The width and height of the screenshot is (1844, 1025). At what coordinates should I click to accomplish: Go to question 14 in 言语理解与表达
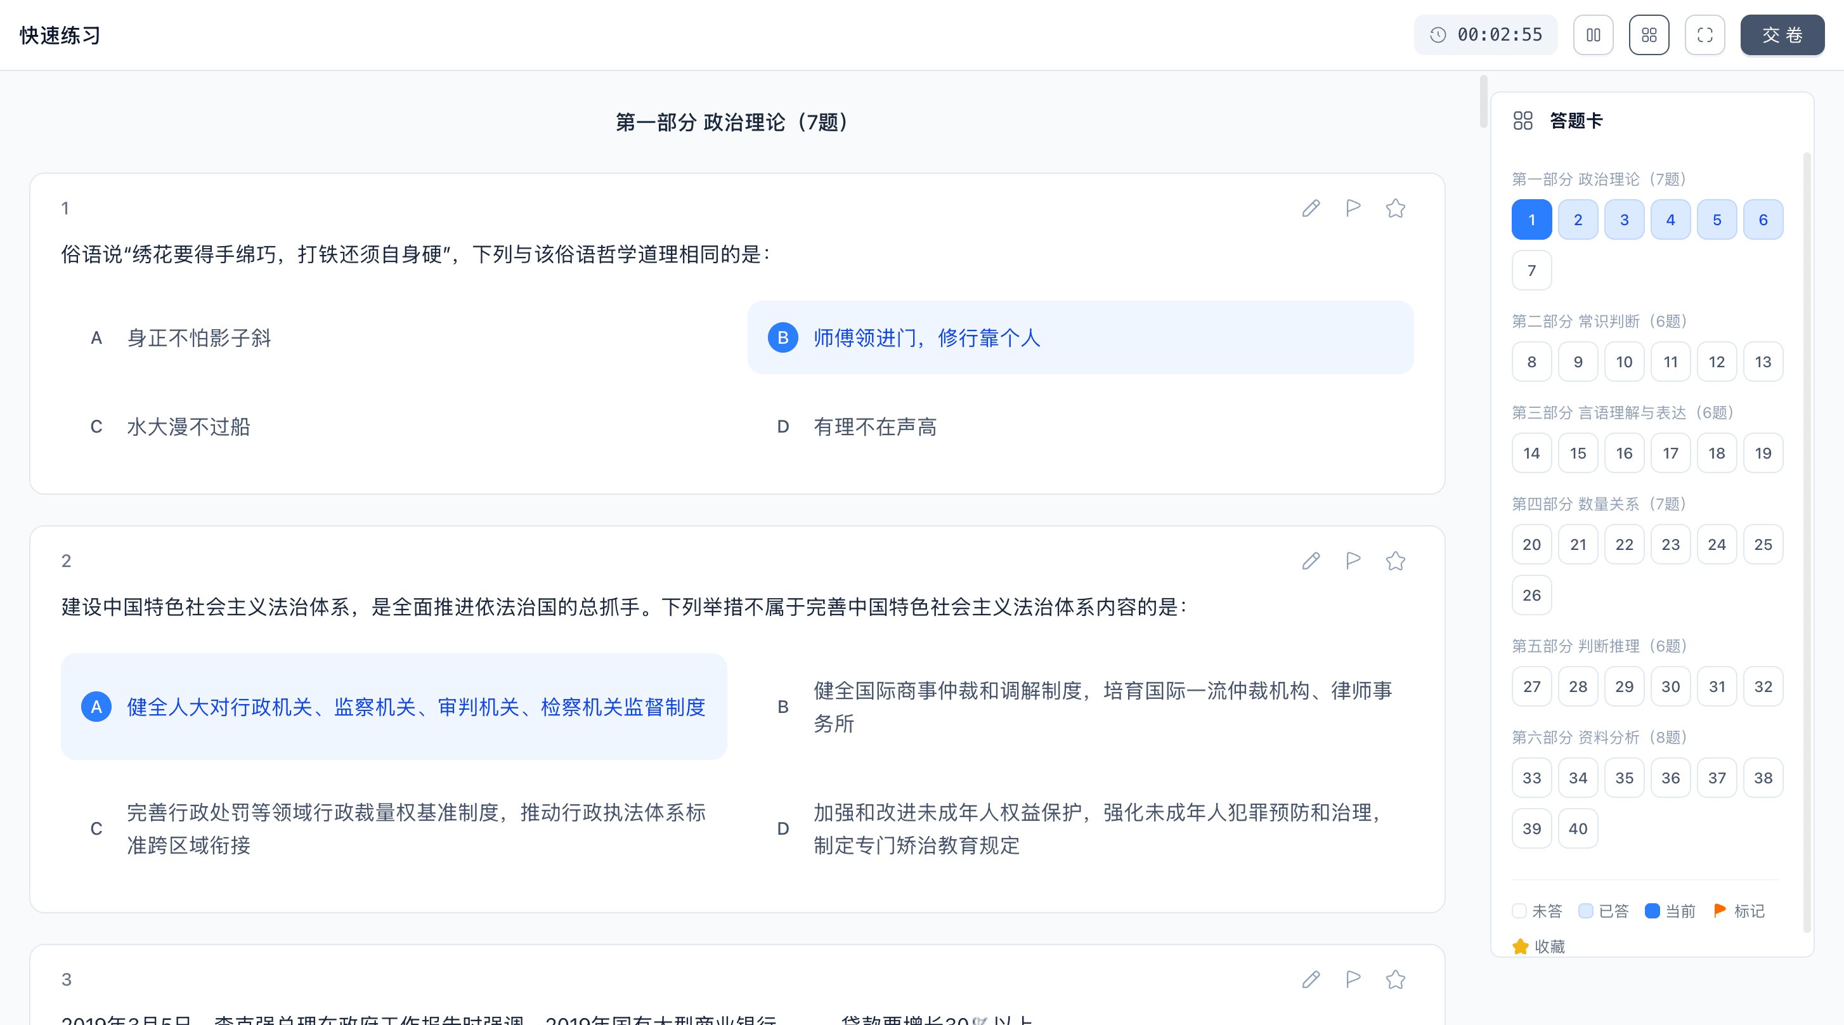click(x=1531, y=453)
